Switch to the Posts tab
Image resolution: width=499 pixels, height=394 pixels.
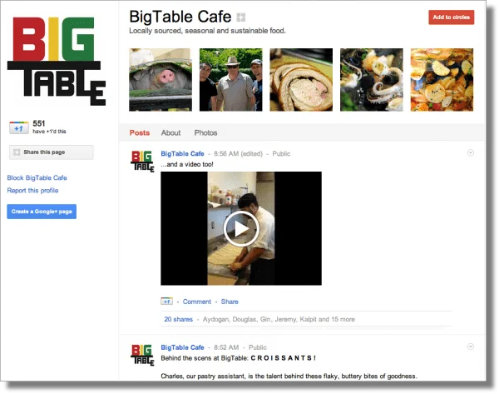tap(140, 132)
